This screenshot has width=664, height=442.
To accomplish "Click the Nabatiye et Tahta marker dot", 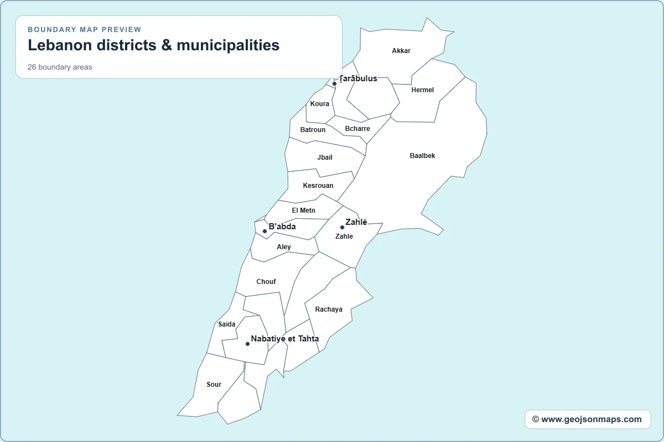I will [x=247, y=344].
